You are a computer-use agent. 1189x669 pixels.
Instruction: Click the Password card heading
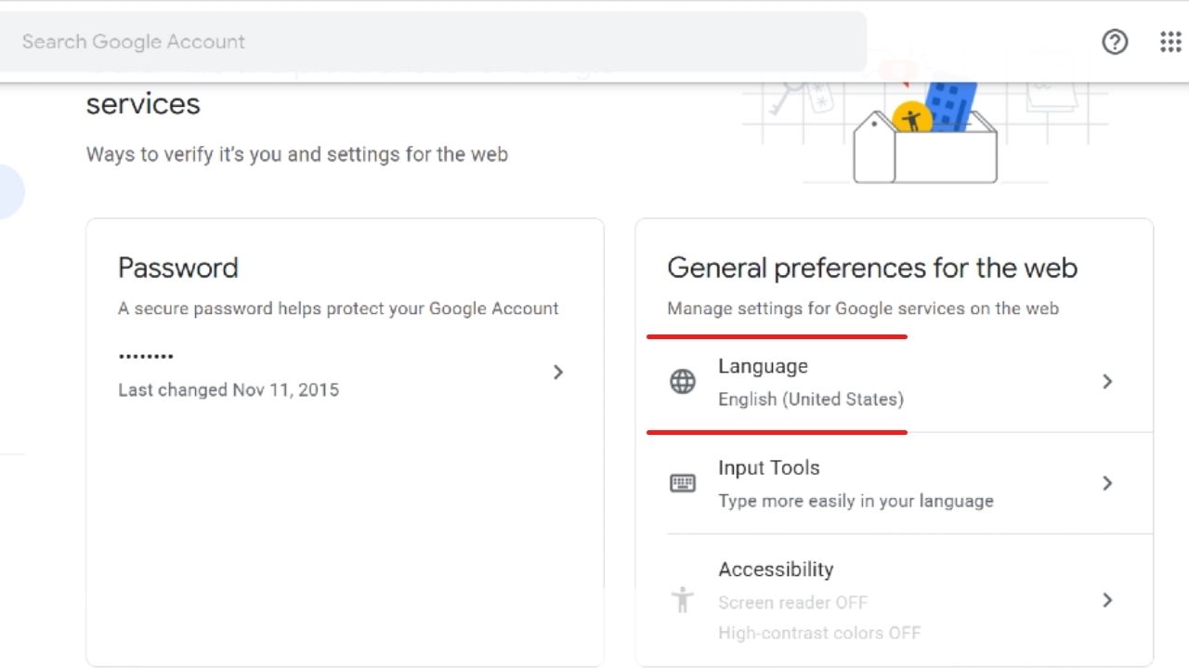[x=178, y=269]
